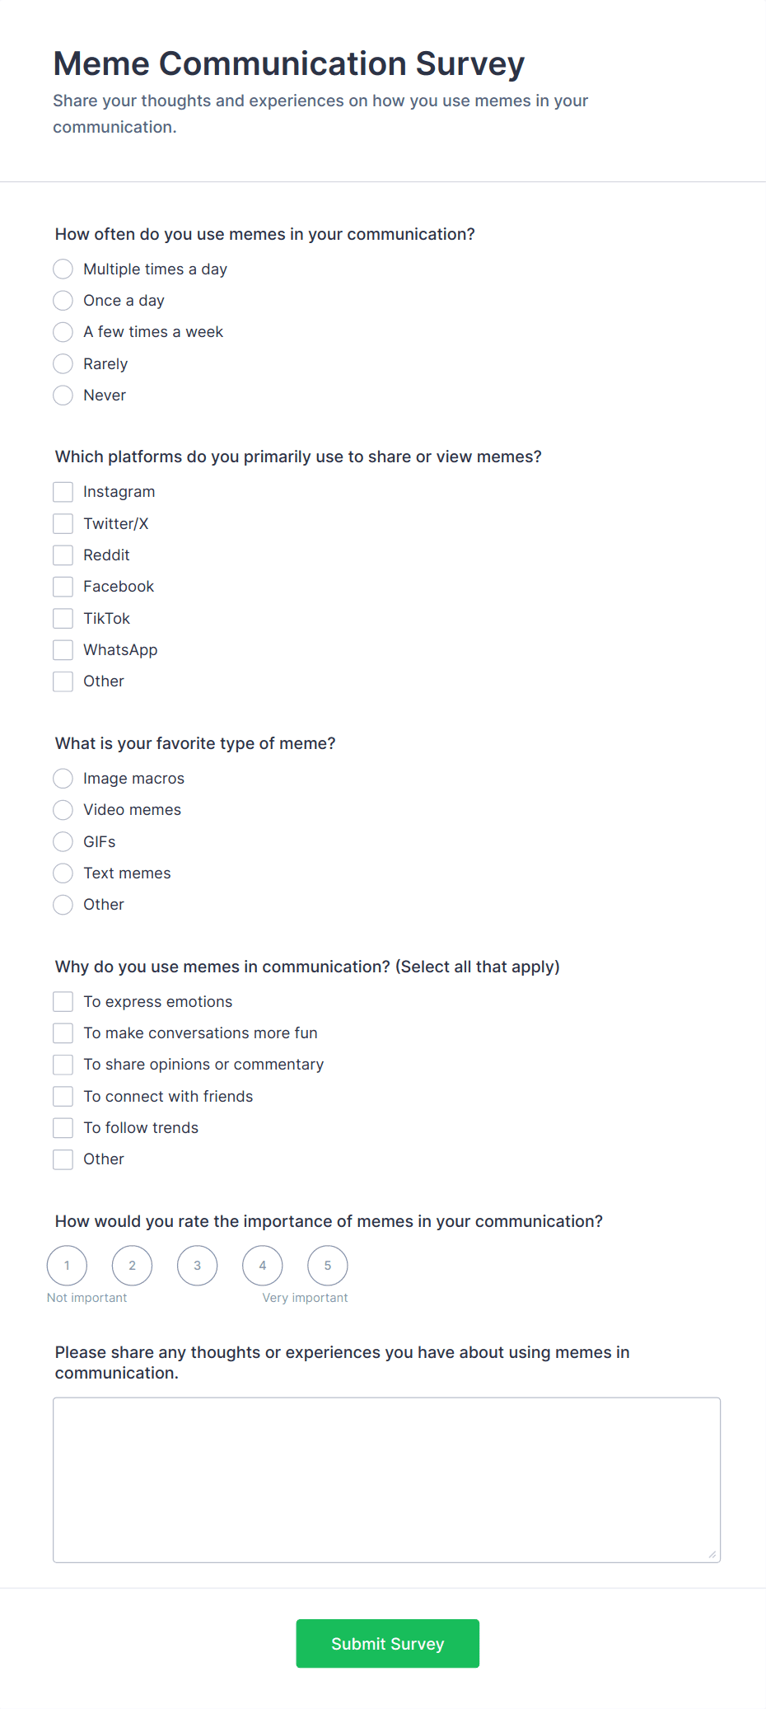Check "To follow trends" checkbox

63,1127
